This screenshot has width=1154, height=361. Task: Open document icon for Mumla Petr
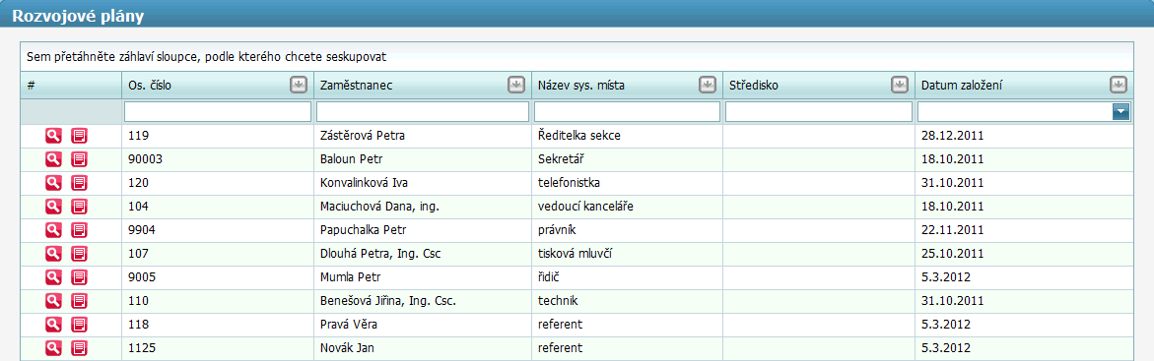click(79, 277)
